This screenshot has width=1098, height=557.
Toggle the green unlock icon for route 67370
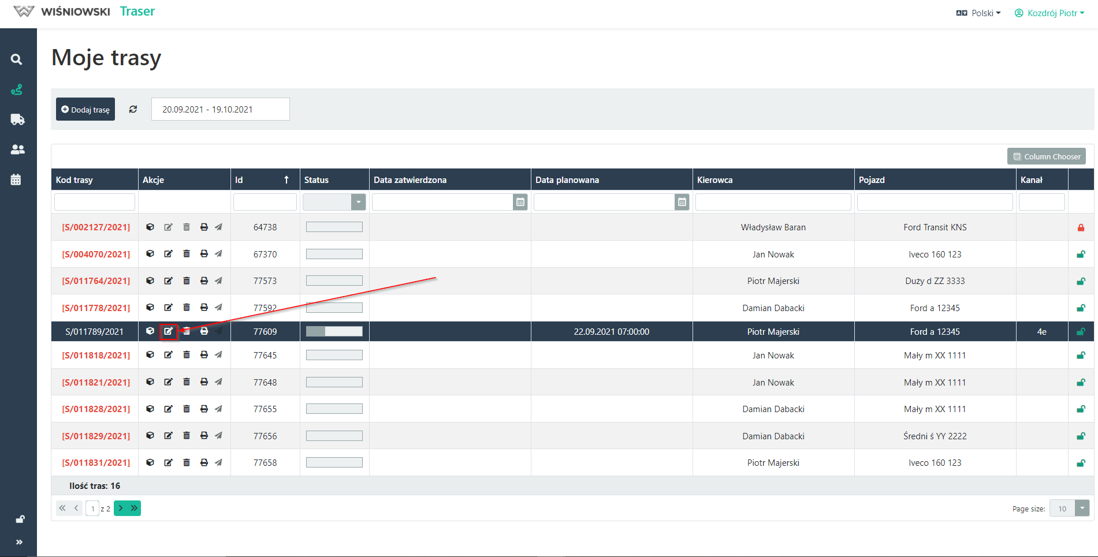coord(1081,255)
